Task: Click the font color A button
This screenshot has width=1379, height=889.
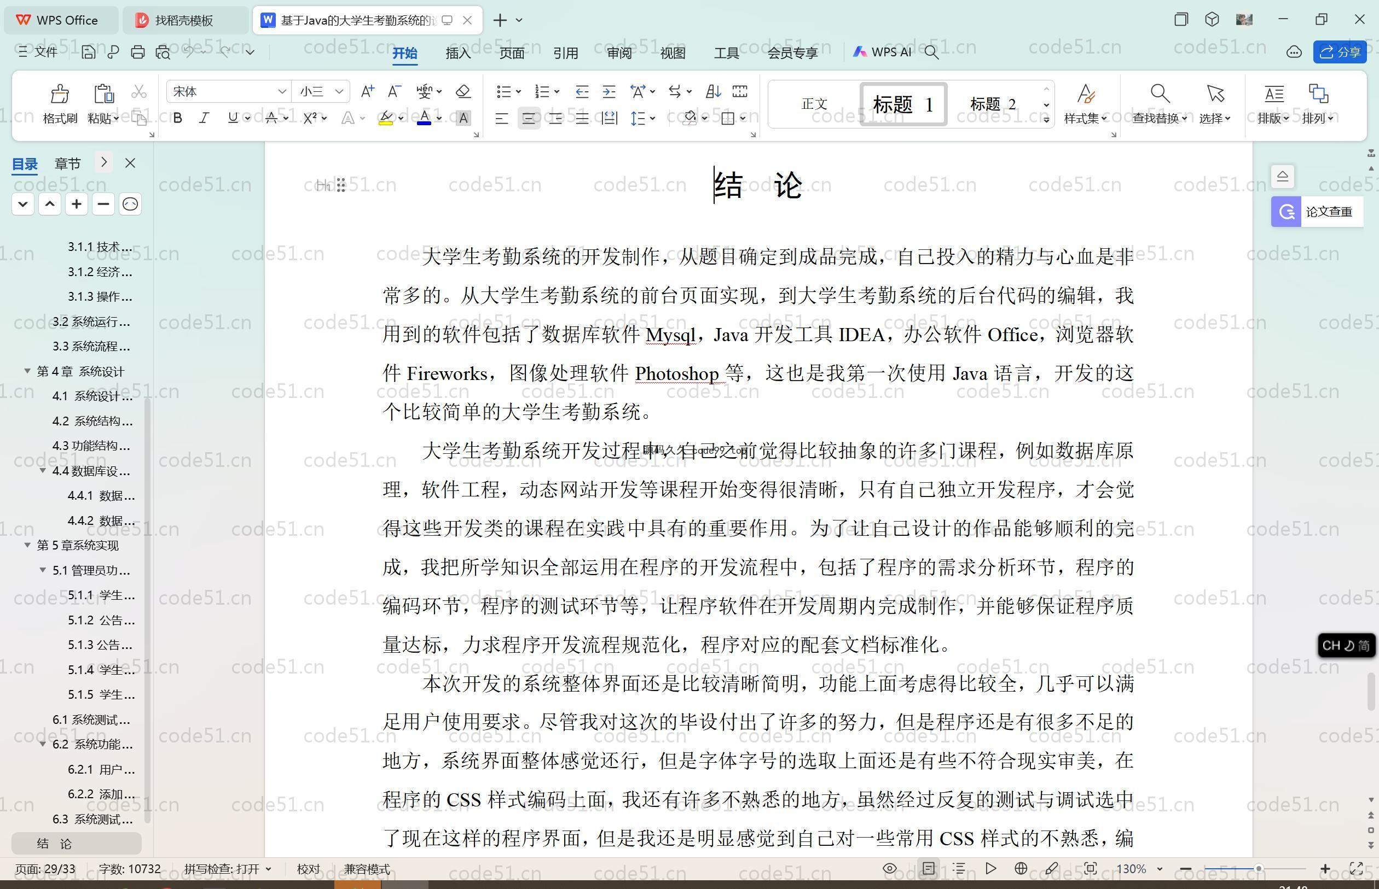Action: [x=424, y=118]
